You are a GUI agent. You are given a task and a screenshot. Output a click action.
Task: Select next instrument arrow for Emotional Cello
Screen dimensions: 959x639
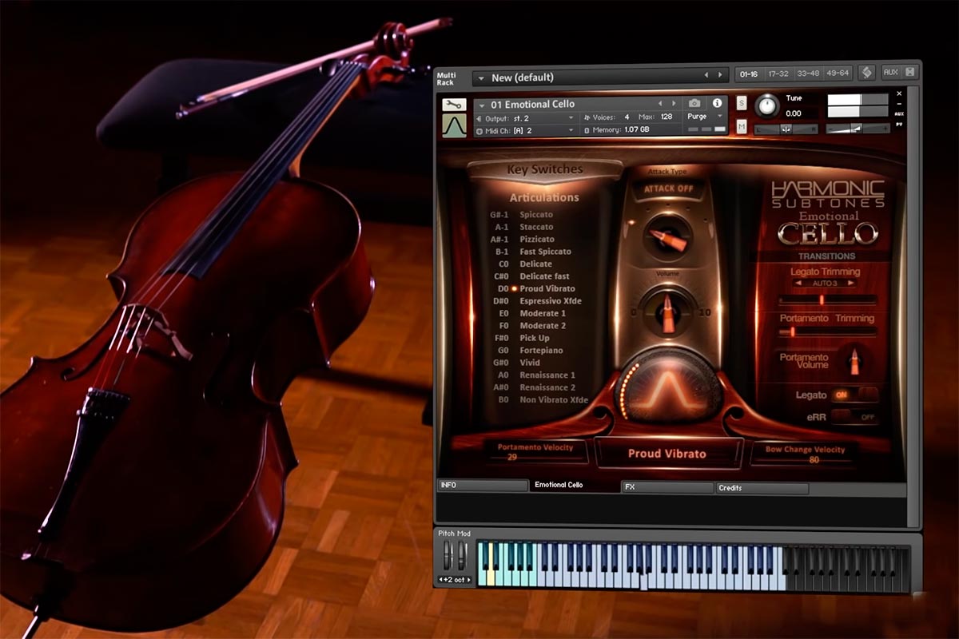click(674, 104)
